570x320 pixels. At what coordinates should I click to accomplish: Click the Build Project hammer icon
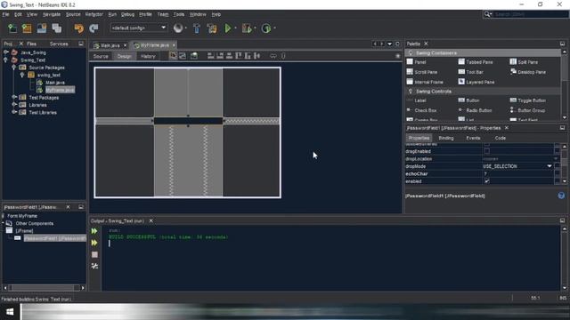[197, 28]
